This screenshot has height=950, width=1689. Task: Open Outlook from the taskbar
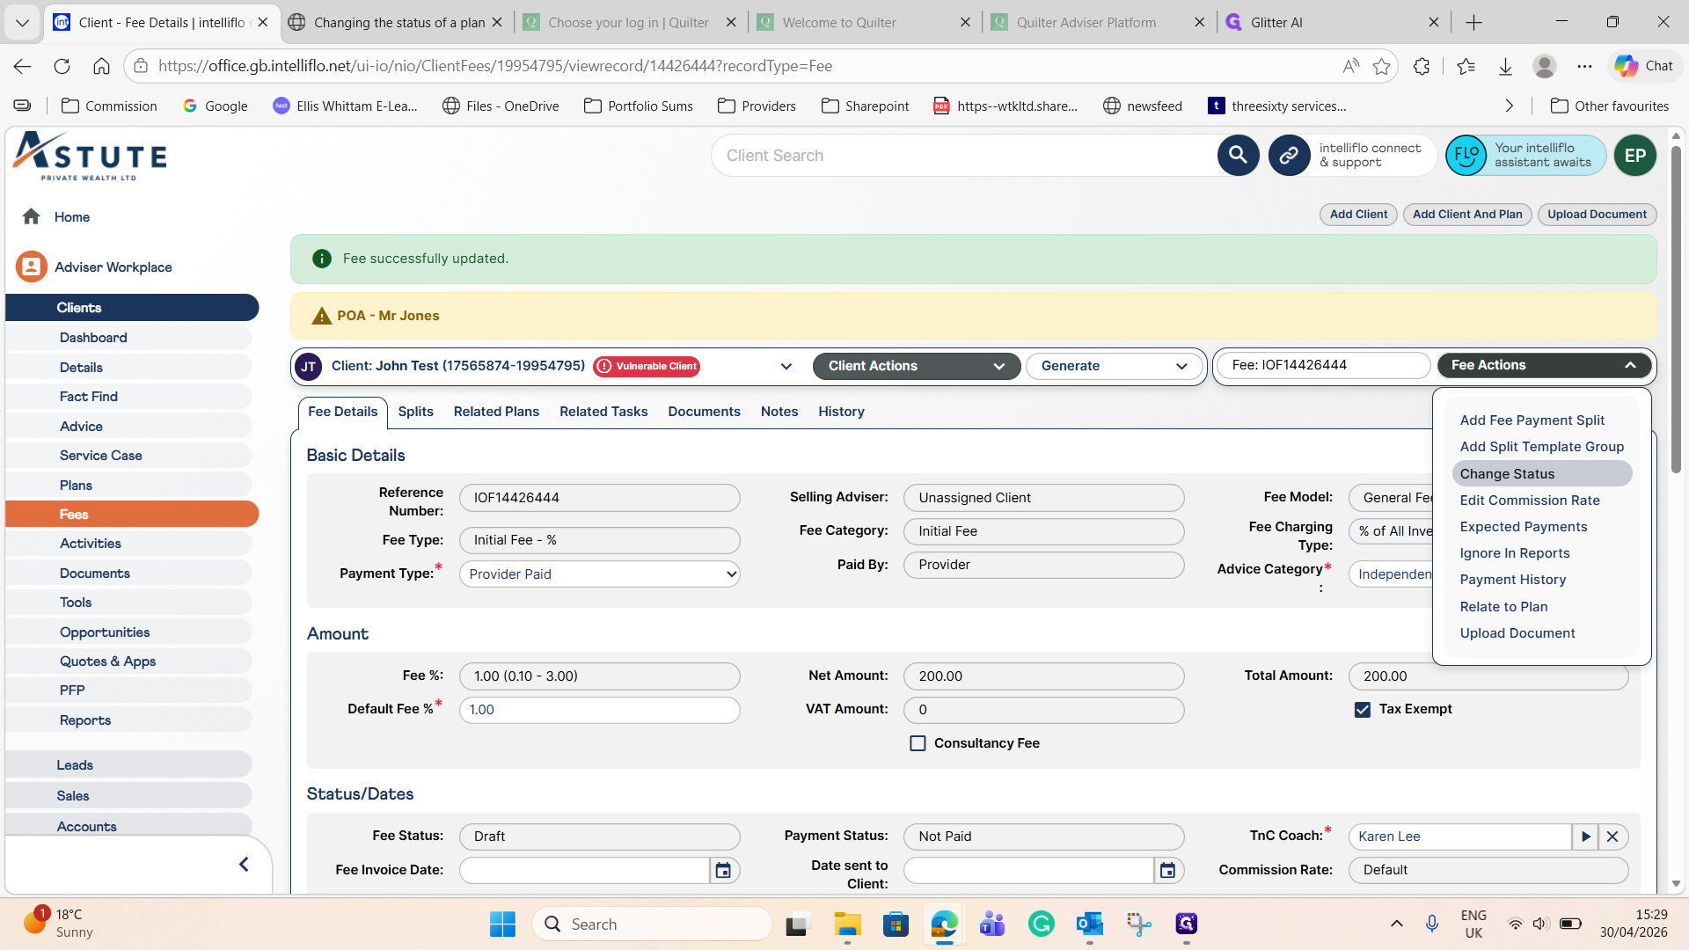click(x=1089, y=924)
